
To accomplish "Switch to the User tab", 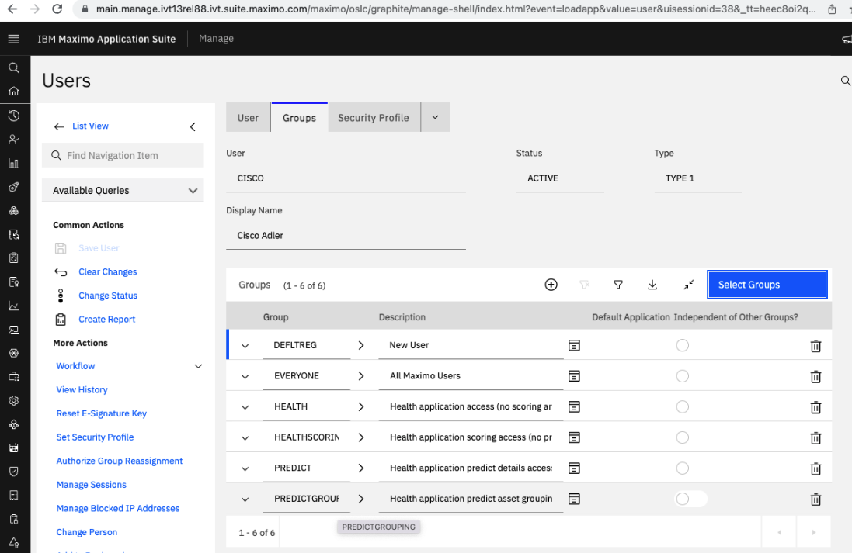I will point(248,117).
